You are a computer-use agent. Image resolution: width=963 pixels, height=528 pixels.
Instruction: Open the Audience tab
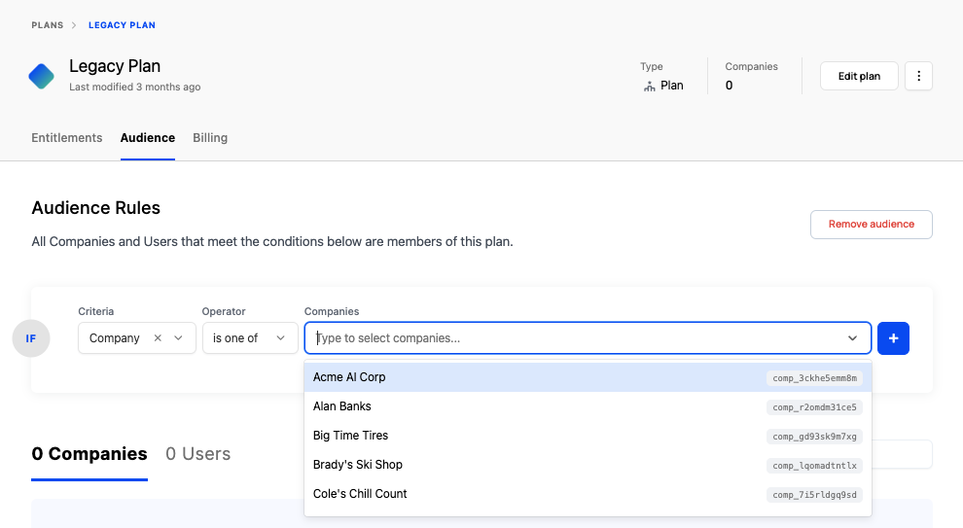click(148, 138)
